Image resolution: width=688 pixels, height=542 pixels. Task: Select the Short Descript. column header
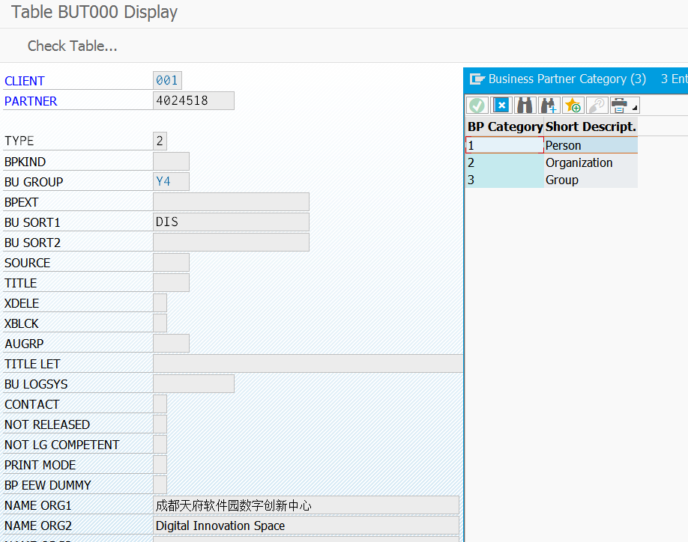[x=591, y=127]
